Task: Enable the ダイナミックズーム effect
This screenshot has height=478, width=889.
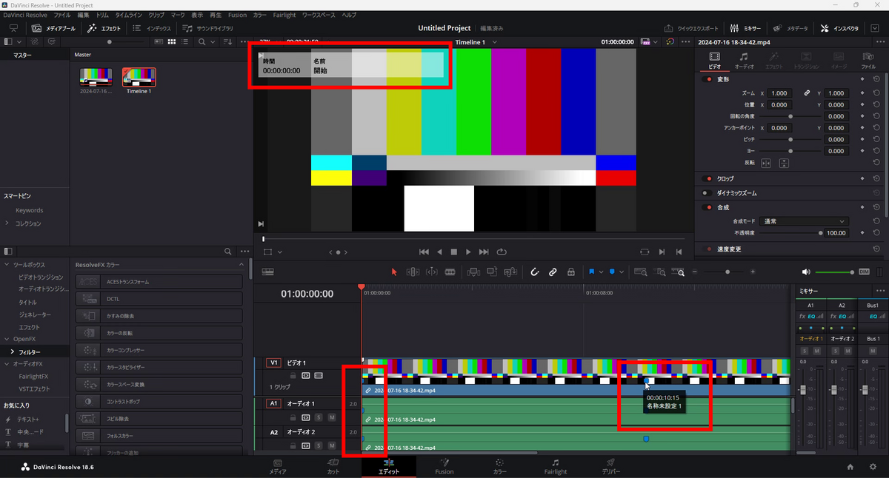Action: (706, 193)
